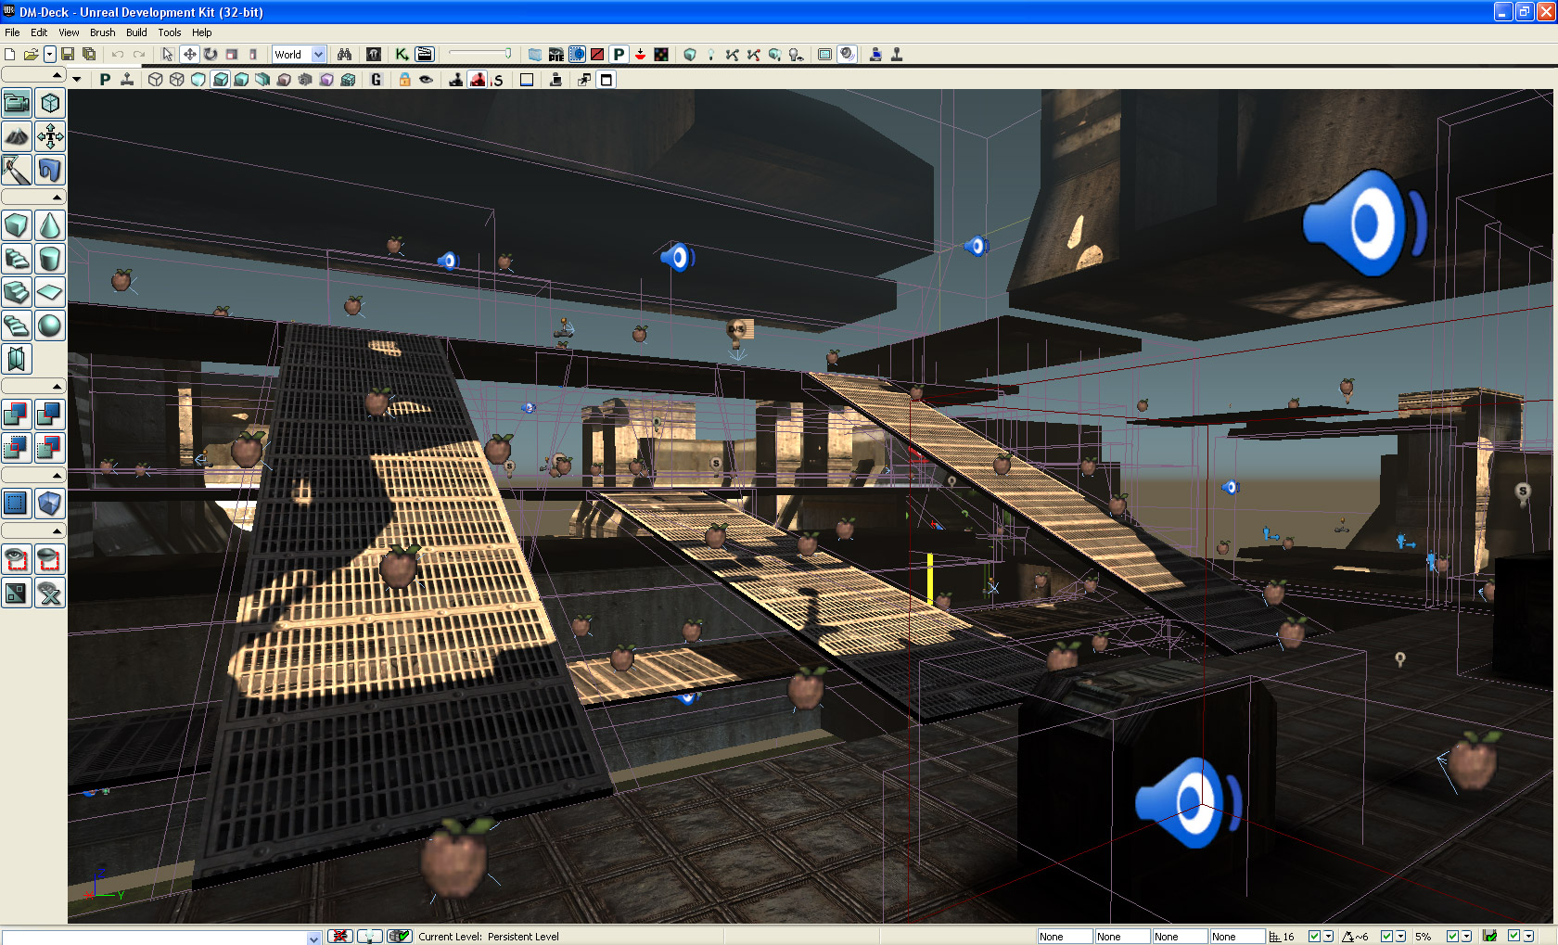Click the large P toolbar icon
The image size is (1558, 945).
(x=619, y=54)
